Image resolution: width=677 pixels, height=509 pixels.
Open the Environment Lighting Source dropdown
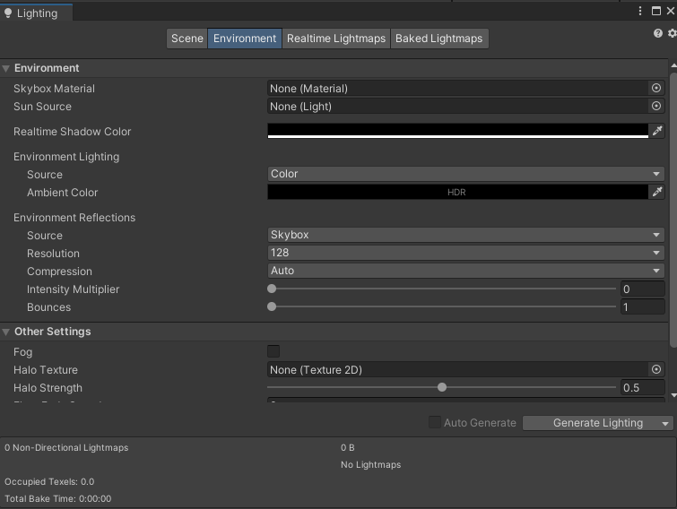(465, 174)
